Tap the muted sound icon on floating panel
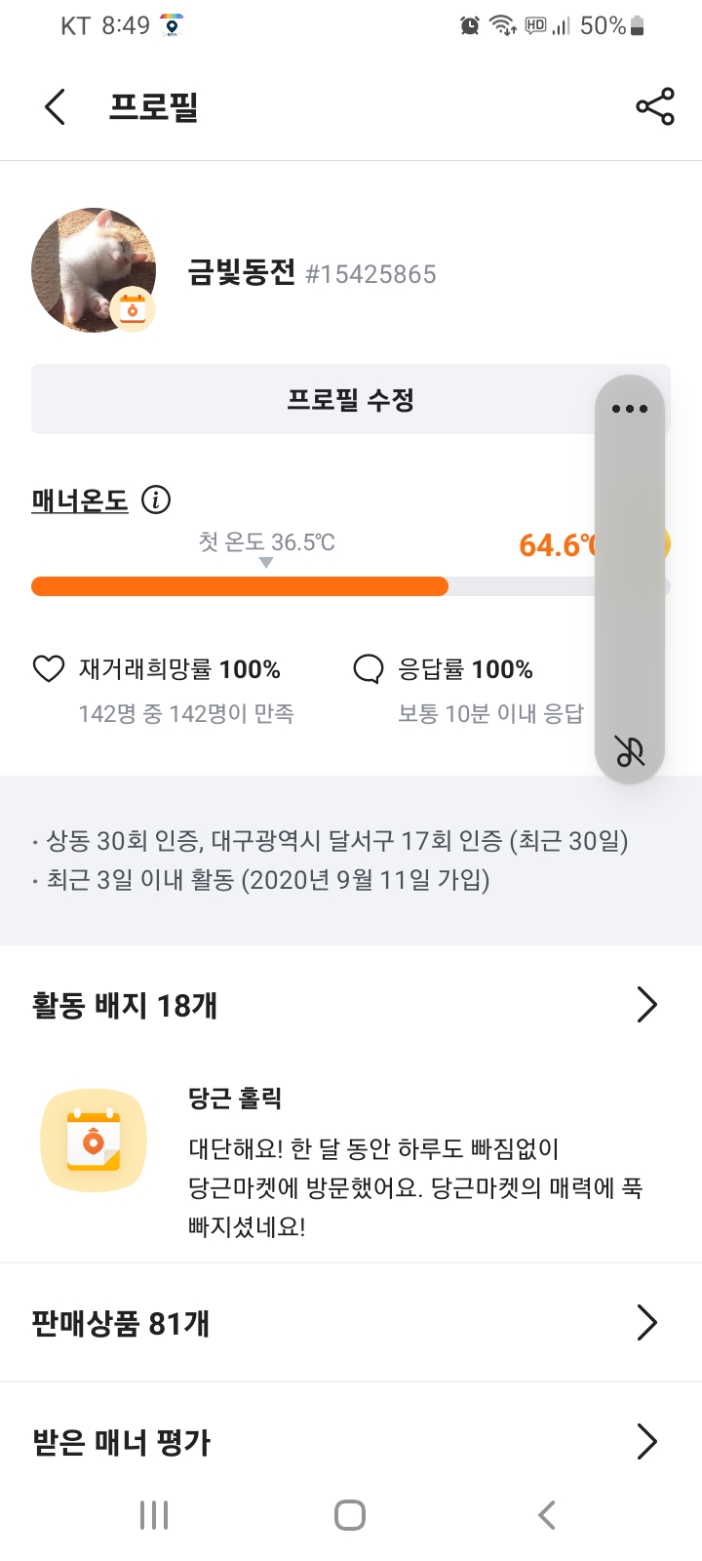702x1561 pixels. [630, 750]
